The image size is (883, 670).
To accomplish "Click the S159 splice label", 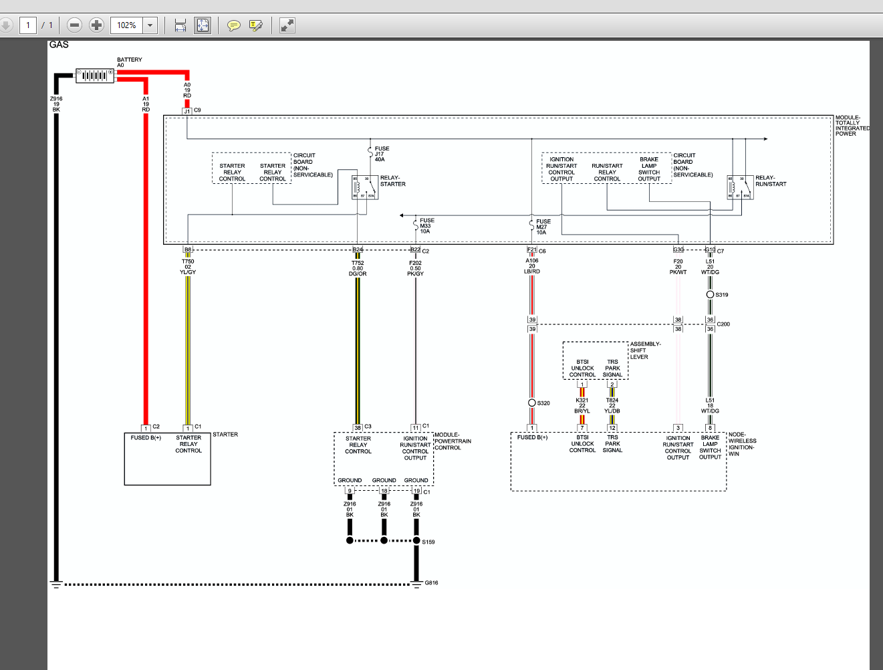I will pyautogui.click(x=428, y=542).
